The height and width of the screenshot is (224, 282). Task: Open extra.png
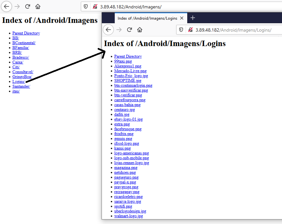coord(122,124)
